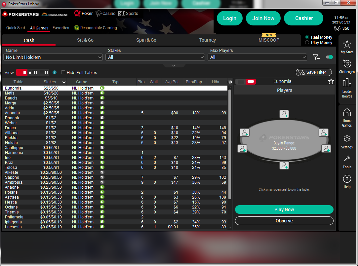Image resolution: width=358 pixels, height=266 pixels.
Task: Sort by H/hr column header
Action: (216, 82)
